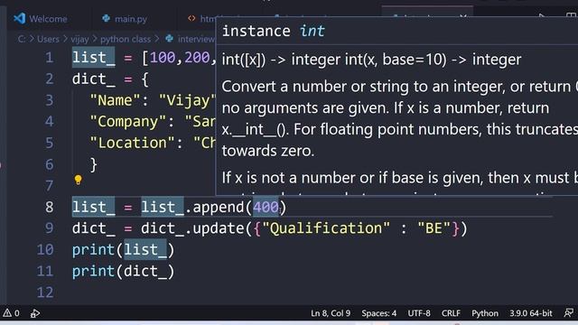
Task: Click the feedback icon in status bar
Action: (569, 313)
